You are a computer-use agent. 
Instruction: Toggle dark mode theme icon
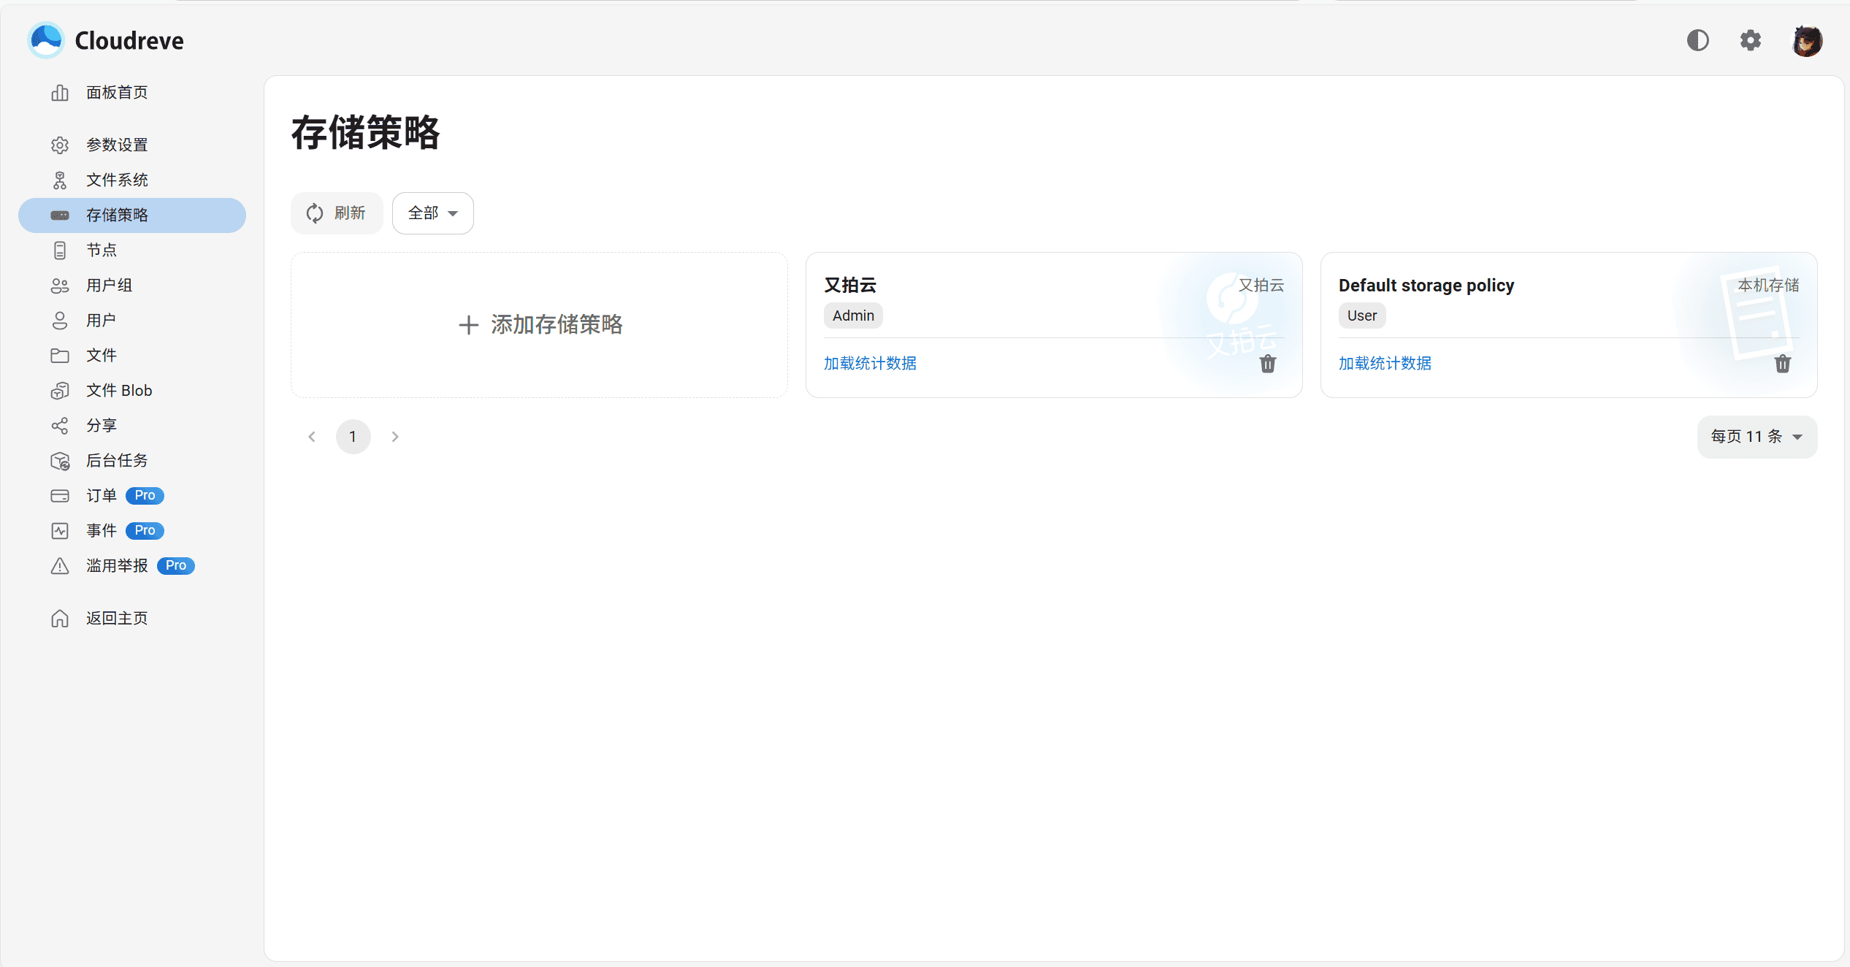[1697, 40]
